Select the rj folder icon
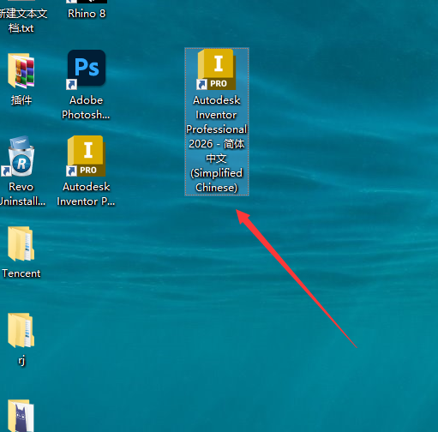This screenshot has height=432, width=438. tap(21, 330)
